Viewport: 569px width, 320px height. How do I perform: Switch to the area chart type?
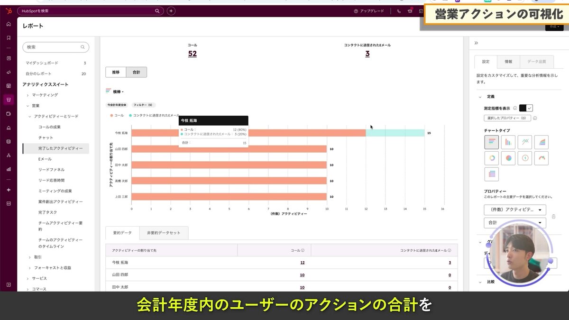click(541, 142)
